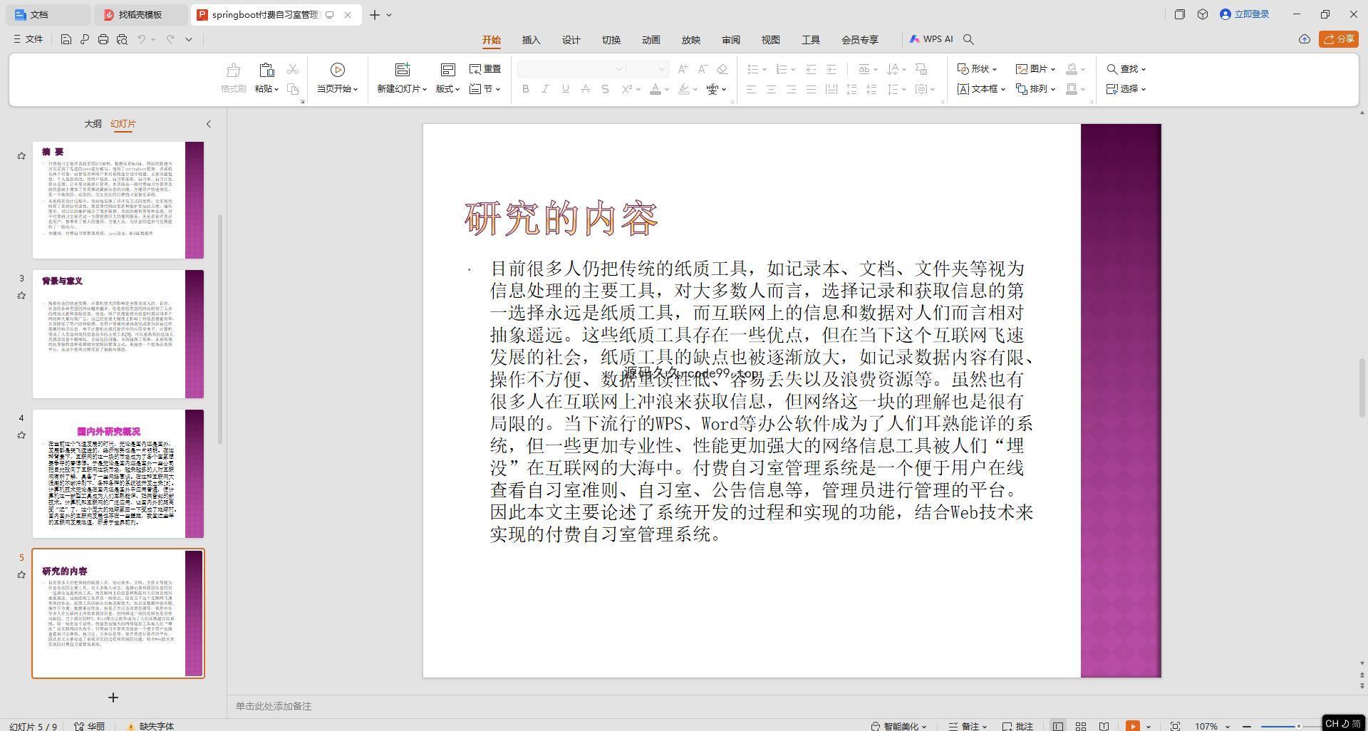Image resolution: width=1368 pixels, height=731 pixels.
Task: Click the login (立即登录) link
Action: (1245, 14)
